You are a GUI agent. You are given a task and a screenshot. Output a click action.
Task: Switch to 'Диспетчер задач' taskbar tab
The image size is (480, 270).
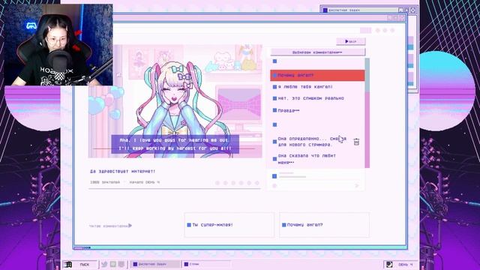pyautogui.click(x=155, y=264)
